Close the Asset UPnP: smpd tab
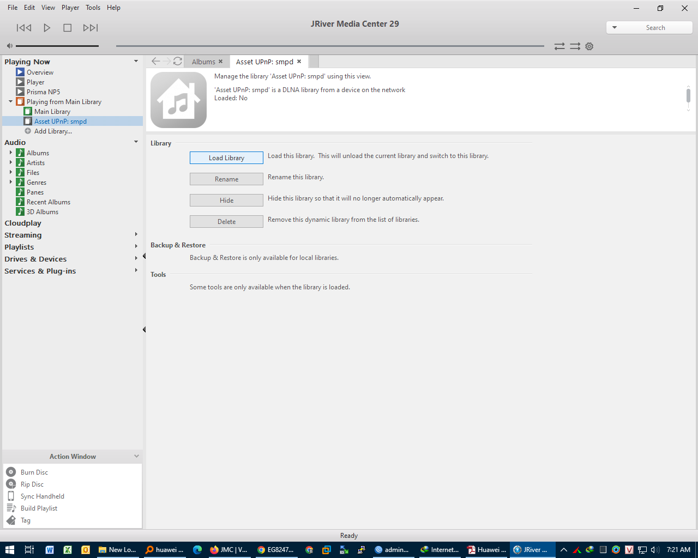Screen dimensions: 698x558 coord(299,62)
